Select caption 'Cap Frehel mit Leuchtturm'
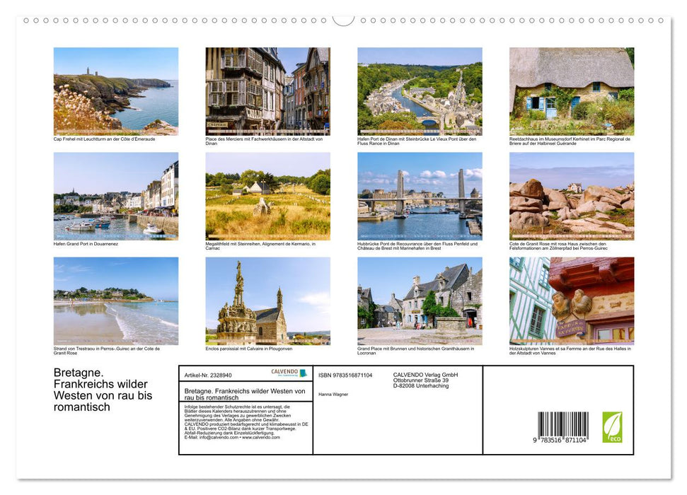The image size is (687, 495). (x=104, y=139)
